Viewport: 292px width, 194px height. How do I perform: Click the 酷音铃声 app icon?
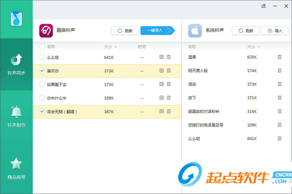(x=46, y=31)
